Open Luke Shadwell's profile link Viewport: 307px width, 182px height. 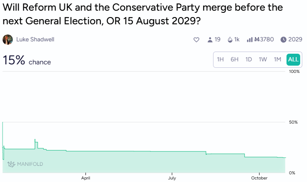pyautogui.click(x=35, y=40)
